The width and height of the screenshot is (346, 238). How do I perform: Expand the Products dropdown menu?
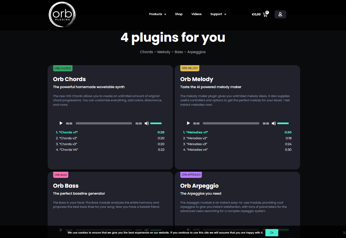(x=158, y=14)
